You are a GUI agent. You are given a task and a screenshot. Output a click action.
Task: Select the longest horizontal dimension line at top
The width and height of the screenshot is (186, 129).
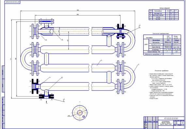coord(78,11)
